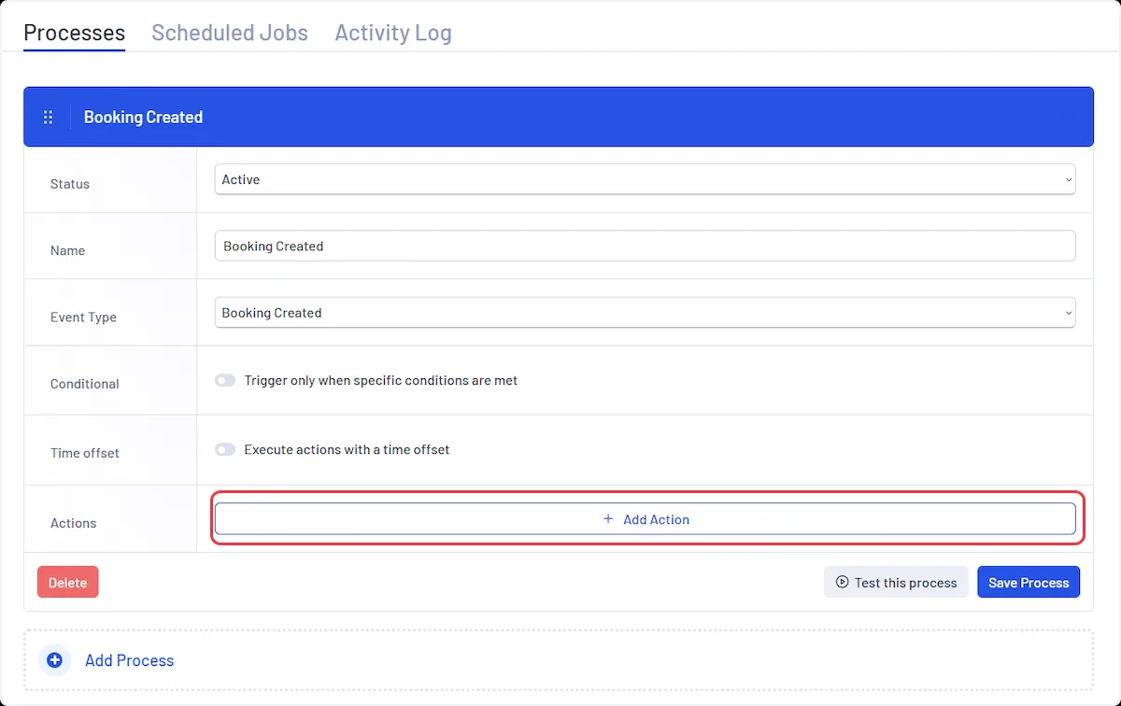This screenshot has height=706, width=1121.
Task: Go to the Activity Log tab
Action: [393, 33]
